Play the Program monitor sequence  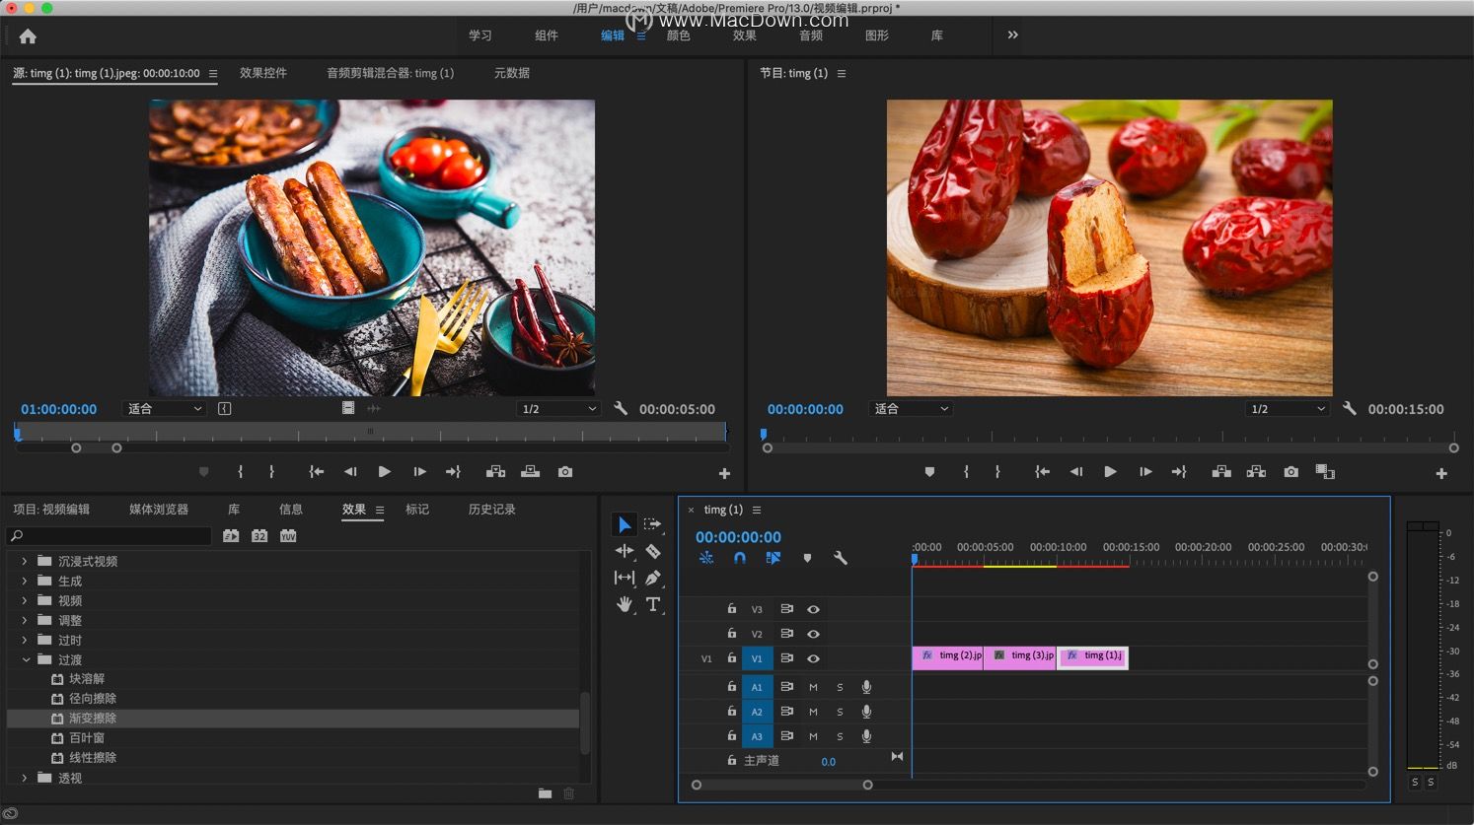click(x=1110, y=472)
